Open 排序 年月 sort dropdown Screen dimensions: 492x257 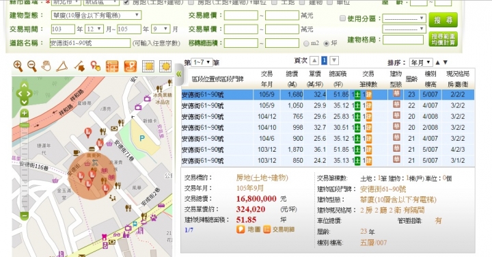coord(421,62)
